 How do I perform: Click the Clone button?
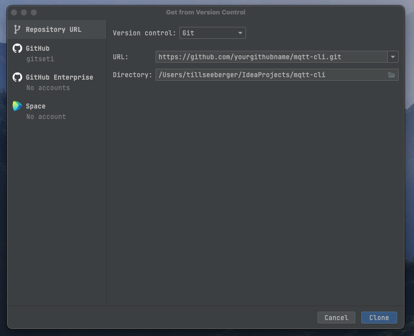pos(379,318)
